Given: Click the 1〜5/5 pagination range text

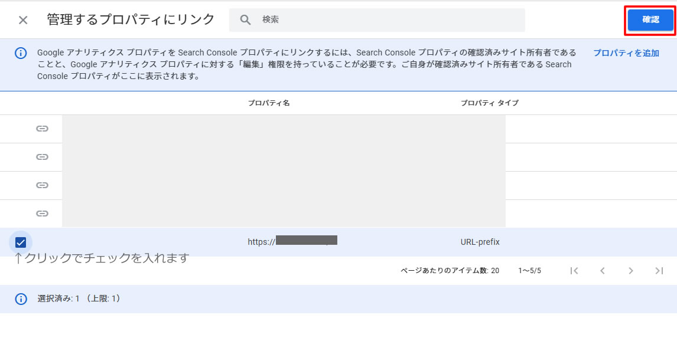Looking at the screenshot, I should tap(530, 271).
